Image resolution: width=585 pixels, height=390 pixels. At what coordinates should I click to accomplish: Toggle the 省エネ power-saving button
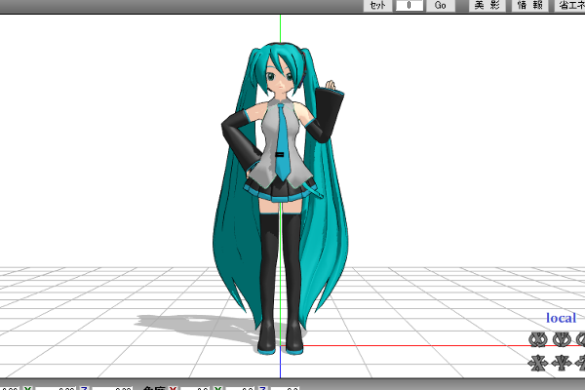[570, 6]
